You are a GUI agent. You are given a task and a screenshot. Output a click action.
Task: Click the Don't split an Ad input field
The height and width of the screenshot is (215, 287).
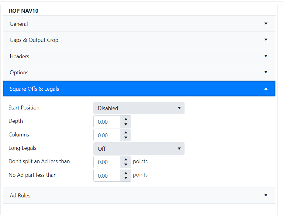point(107,162)
